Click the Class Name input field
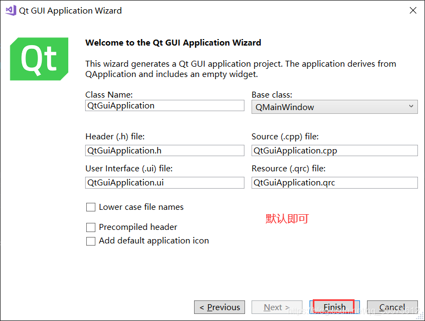 pyautogui.click(x=165, y=105)
